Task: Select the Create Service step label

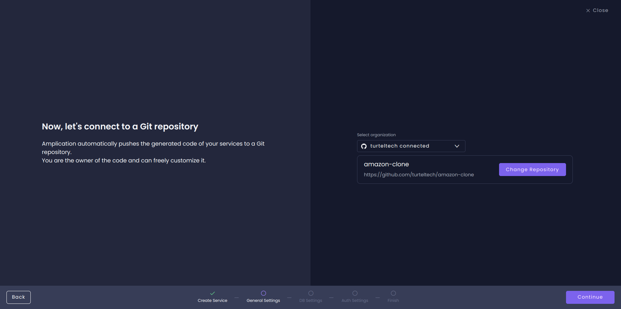Action: pos(212,300)
